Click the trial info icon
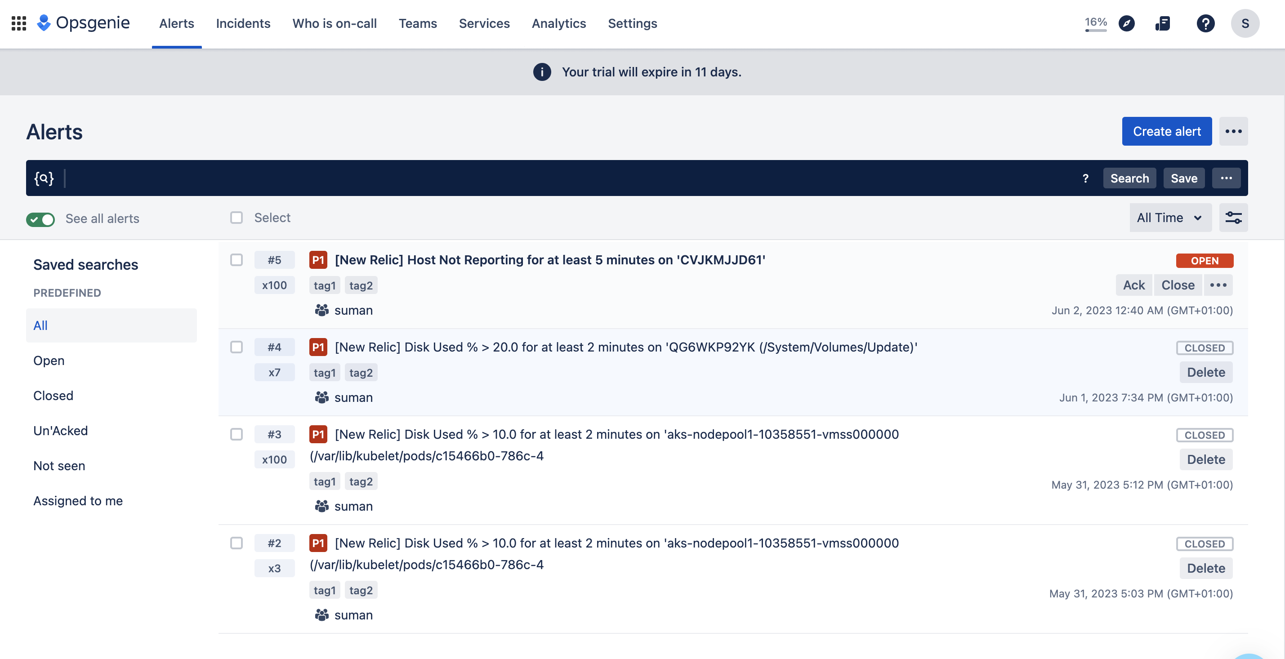The width and height of the screenshot is (1285, 659). pyautogui.click(x=542, y=72)
